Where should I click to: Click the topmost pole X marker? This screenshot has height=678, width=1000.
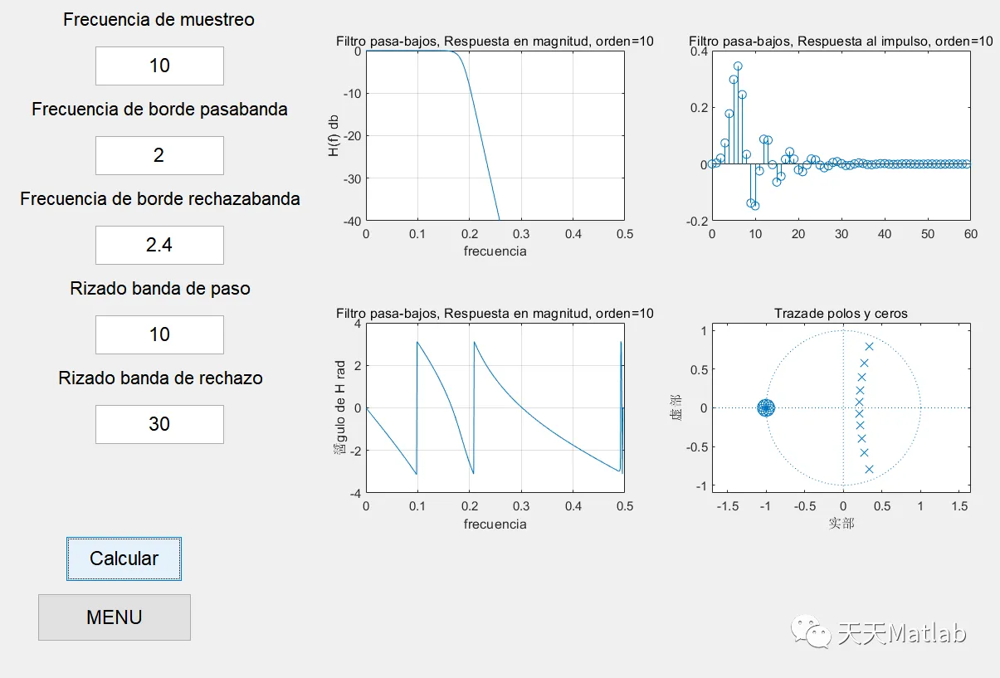pyautogui.click(x=869, y=347)
